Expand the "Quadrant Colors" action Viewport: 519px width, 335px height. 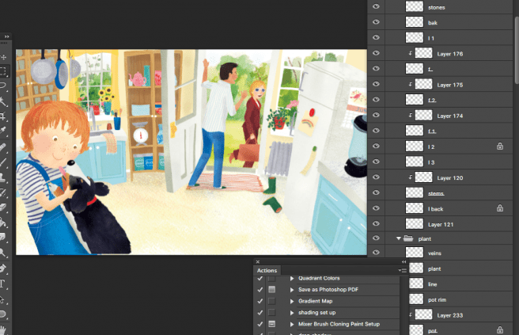click(292, 279)
